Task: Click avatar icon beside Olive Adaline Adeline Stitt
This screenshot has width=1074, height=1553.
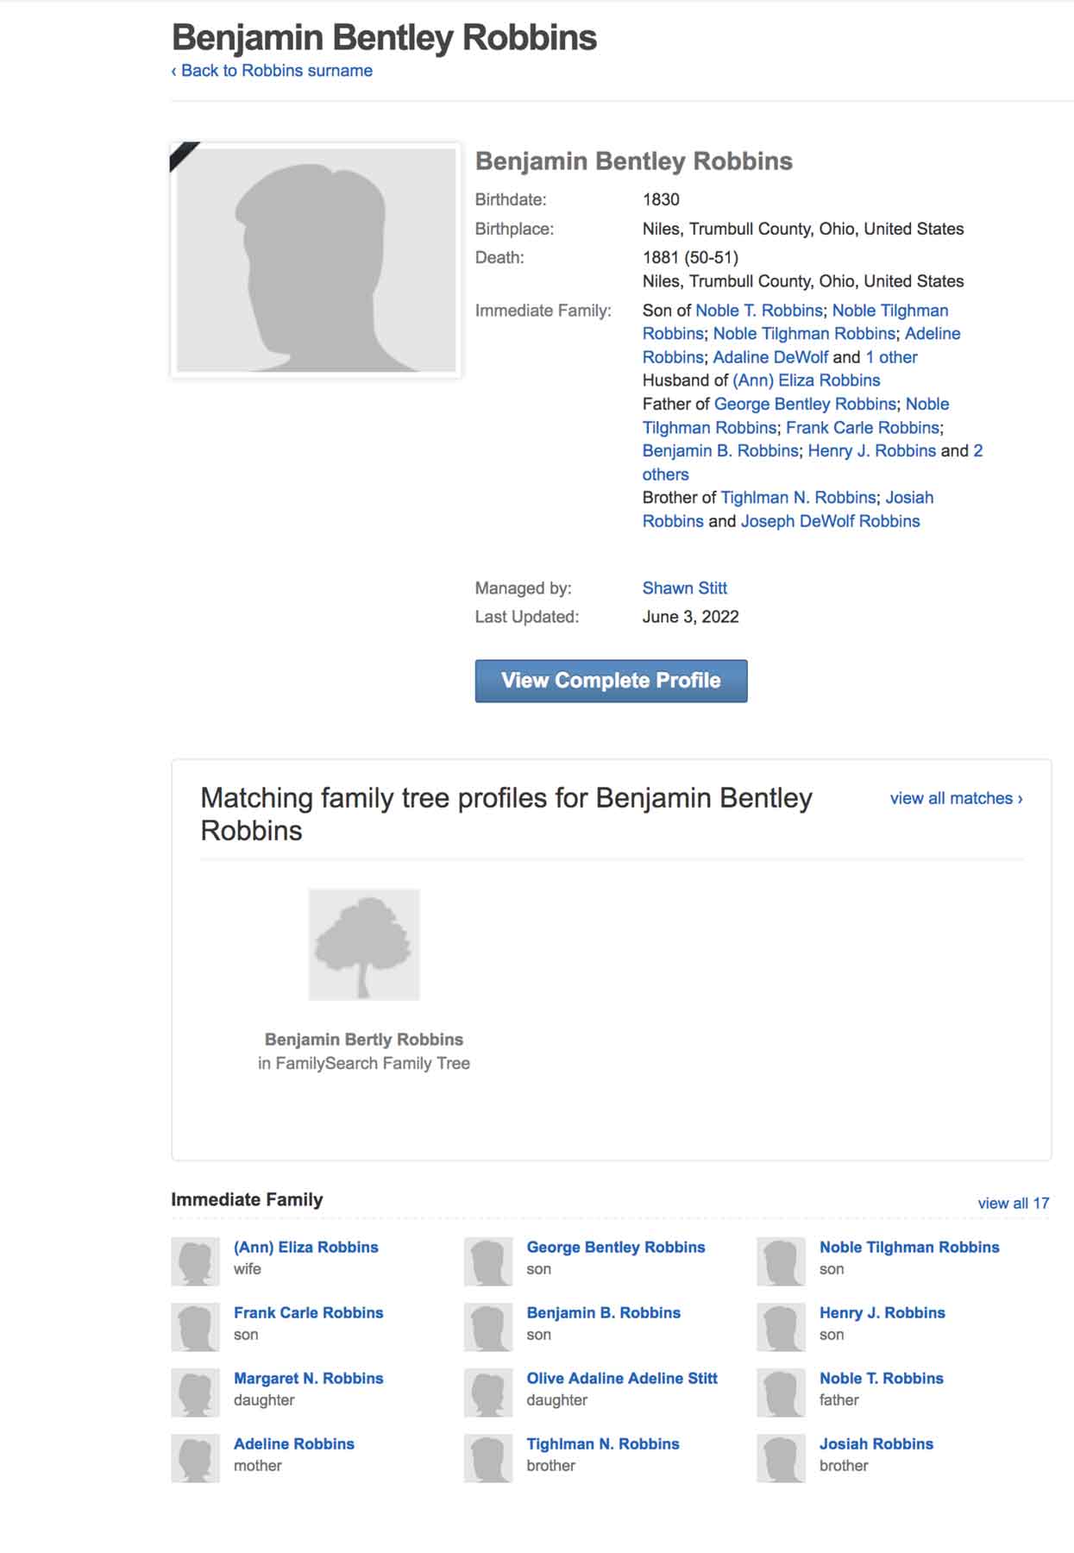Action: [488, 1393]
